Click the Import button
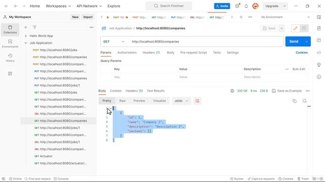The width and height of the screenshot is (325, 182). pos(88,17)
